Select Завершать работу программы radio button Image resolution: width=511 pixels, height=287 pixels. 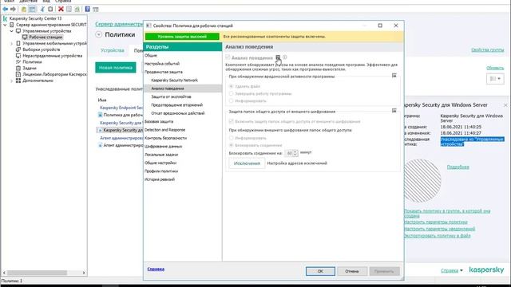pyautogui.click(x=231, y=93)
